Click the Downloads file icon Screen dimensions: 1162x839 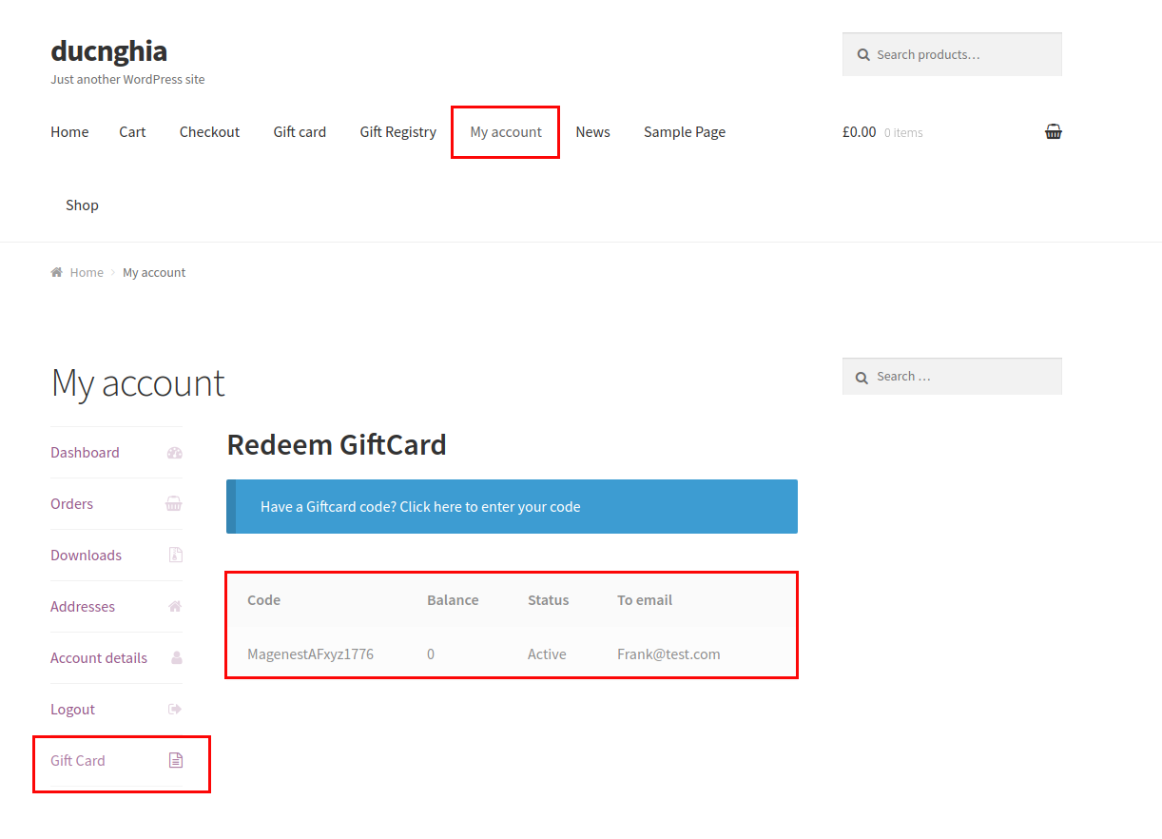click(174, 556)
